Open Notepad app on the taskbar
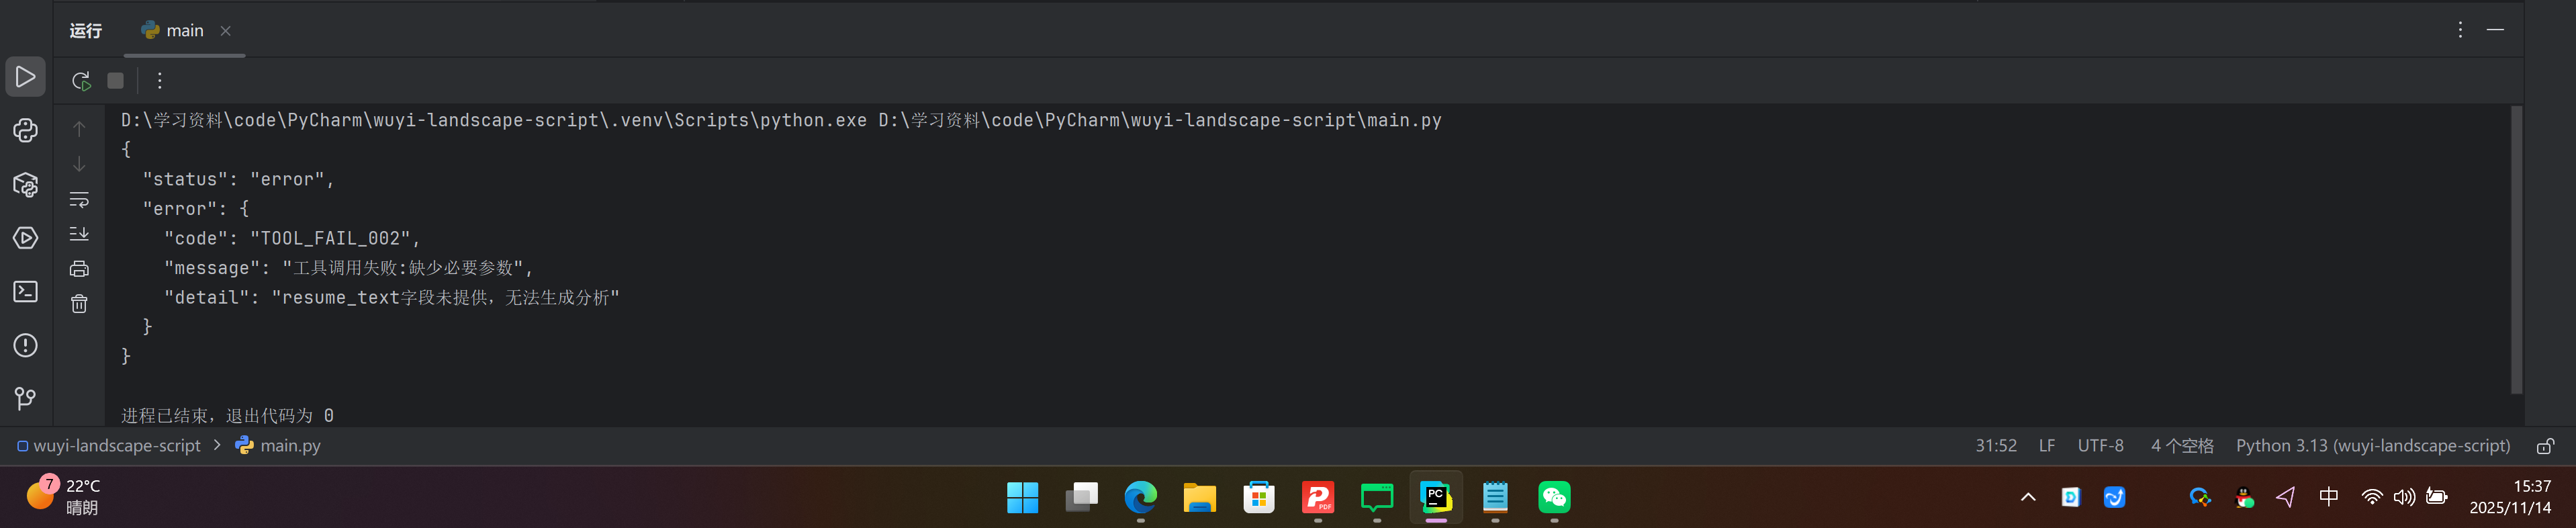The image size is (2576, 528). (x=1495, y=497)
